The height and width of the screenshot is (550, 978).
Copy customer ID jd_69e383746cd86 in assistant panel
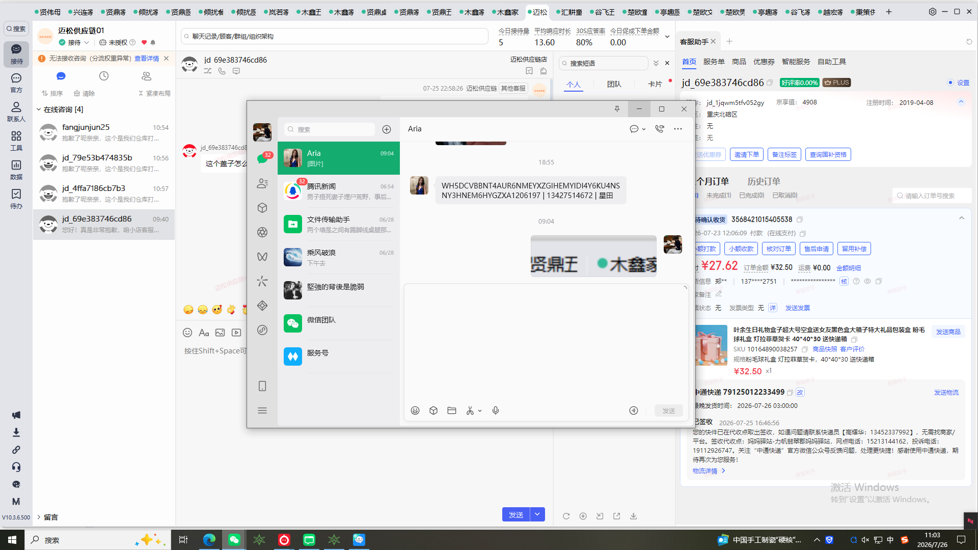click(x=770, y=82)
